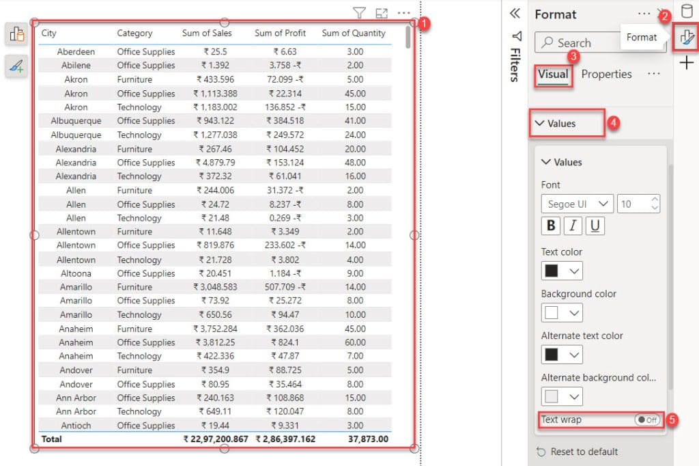Click the ₹ 22,97,200.867 total sales
This screenshot has height=466, width=699.
tap(215, 439)
